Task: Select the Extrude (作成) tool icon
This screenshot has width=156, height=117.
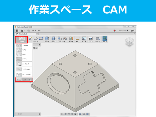Action: (47, 38)
